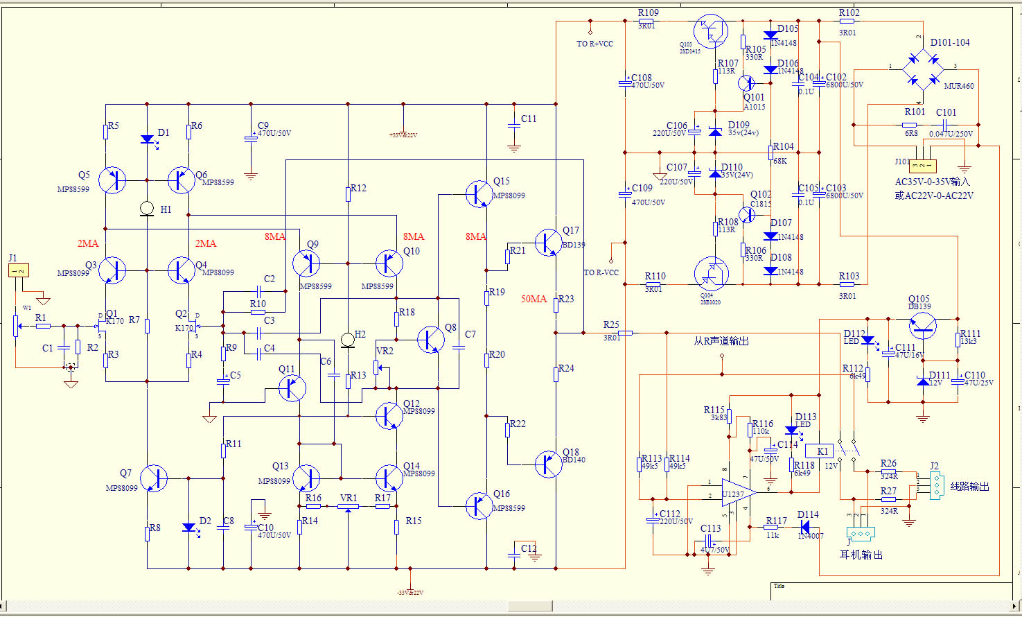Pick the Q8 transistor symbol
The width and height of the screenshot is (1022, 617).
[x=431, y=340]
